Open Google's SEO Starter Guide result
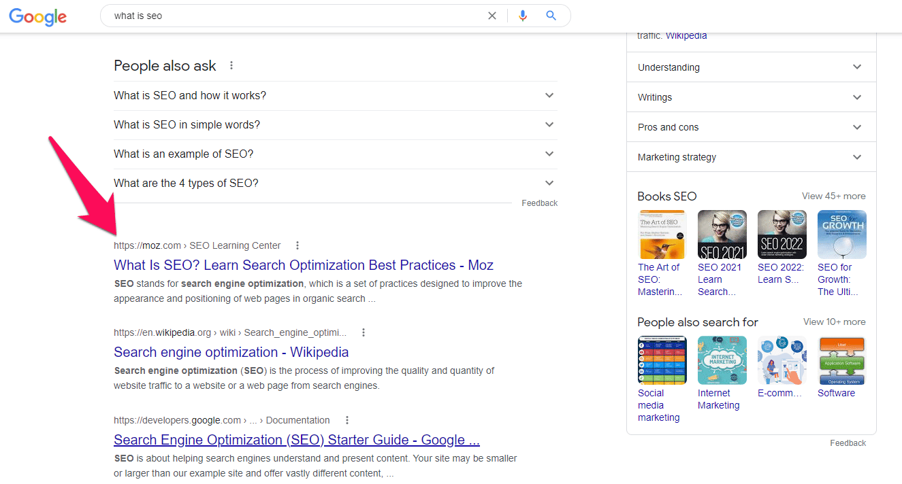 (x=297, y=440)
